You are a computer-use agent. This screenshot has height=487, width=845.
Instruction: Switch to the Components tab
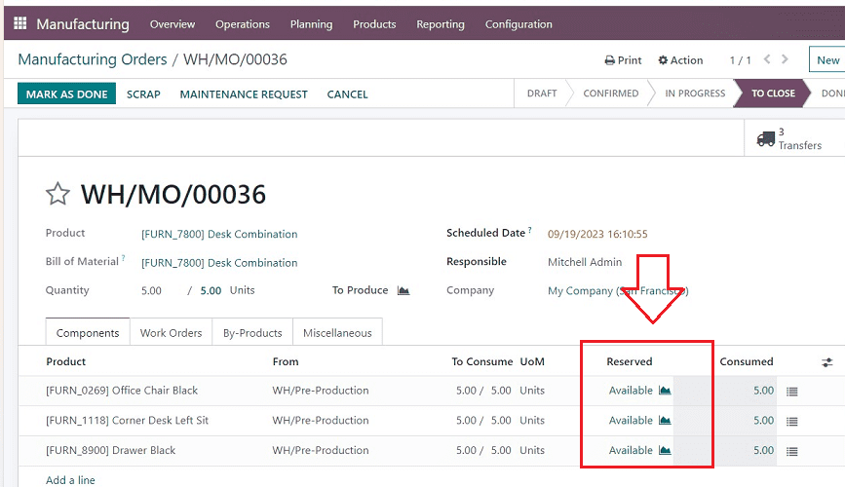point(88,333)
